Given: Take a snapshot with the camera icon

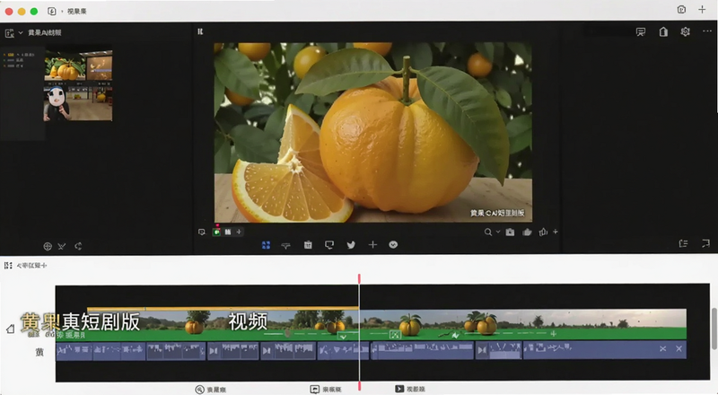Looking at the screenshot, I should coord(510,232).
